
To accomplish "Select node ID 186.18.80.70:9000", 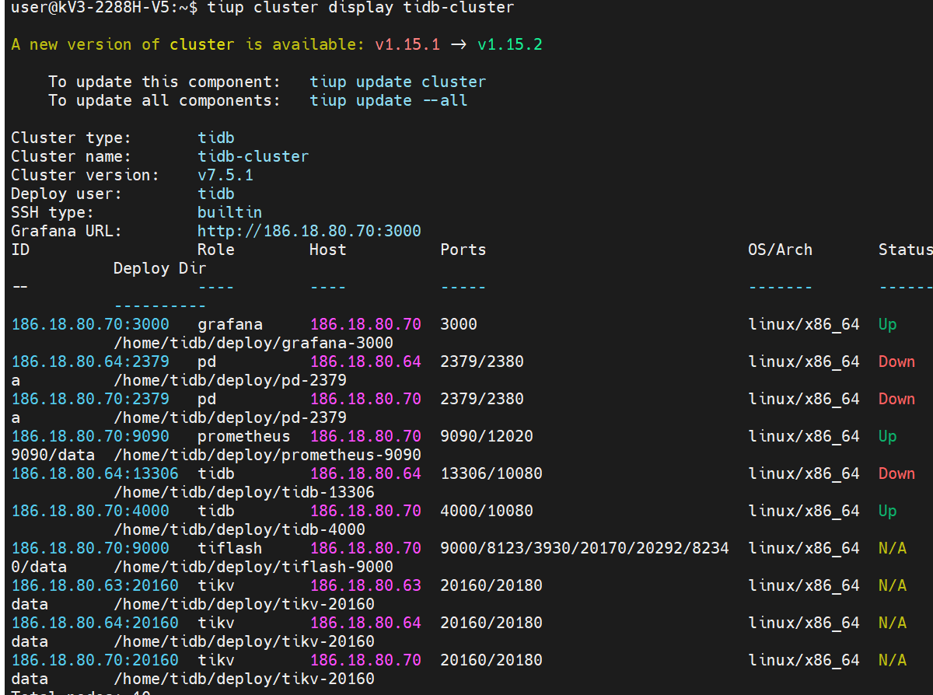I will [90, 548].
